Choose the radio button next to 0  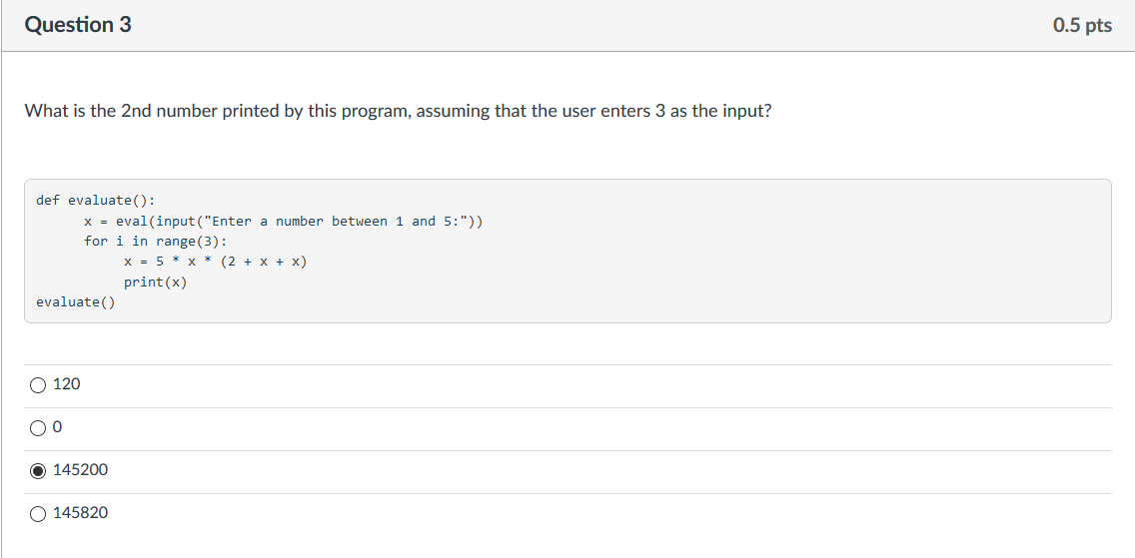(38, 428)
